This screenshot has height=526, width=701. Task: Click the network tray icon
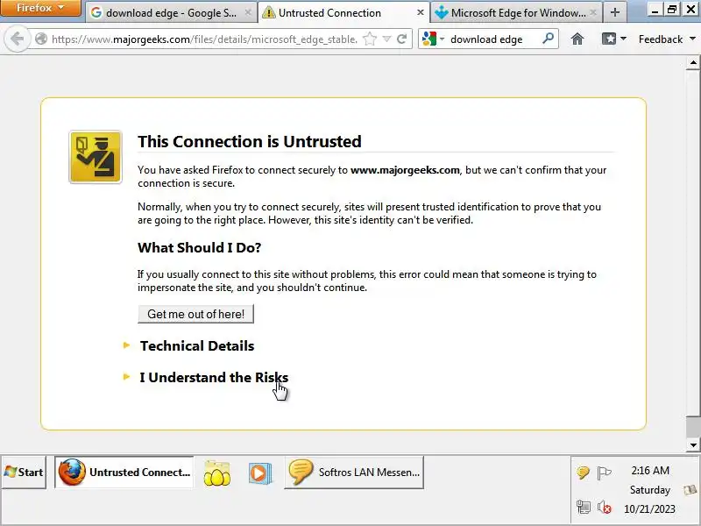[583, 508]
